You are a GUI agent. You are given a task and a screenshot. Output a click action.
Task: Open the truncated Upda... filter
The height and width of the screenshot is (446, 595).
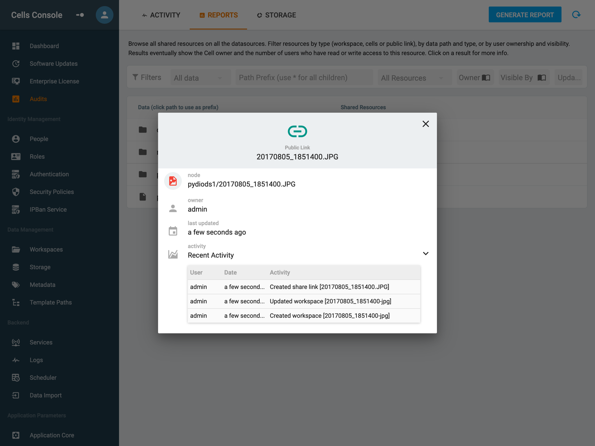569,77
